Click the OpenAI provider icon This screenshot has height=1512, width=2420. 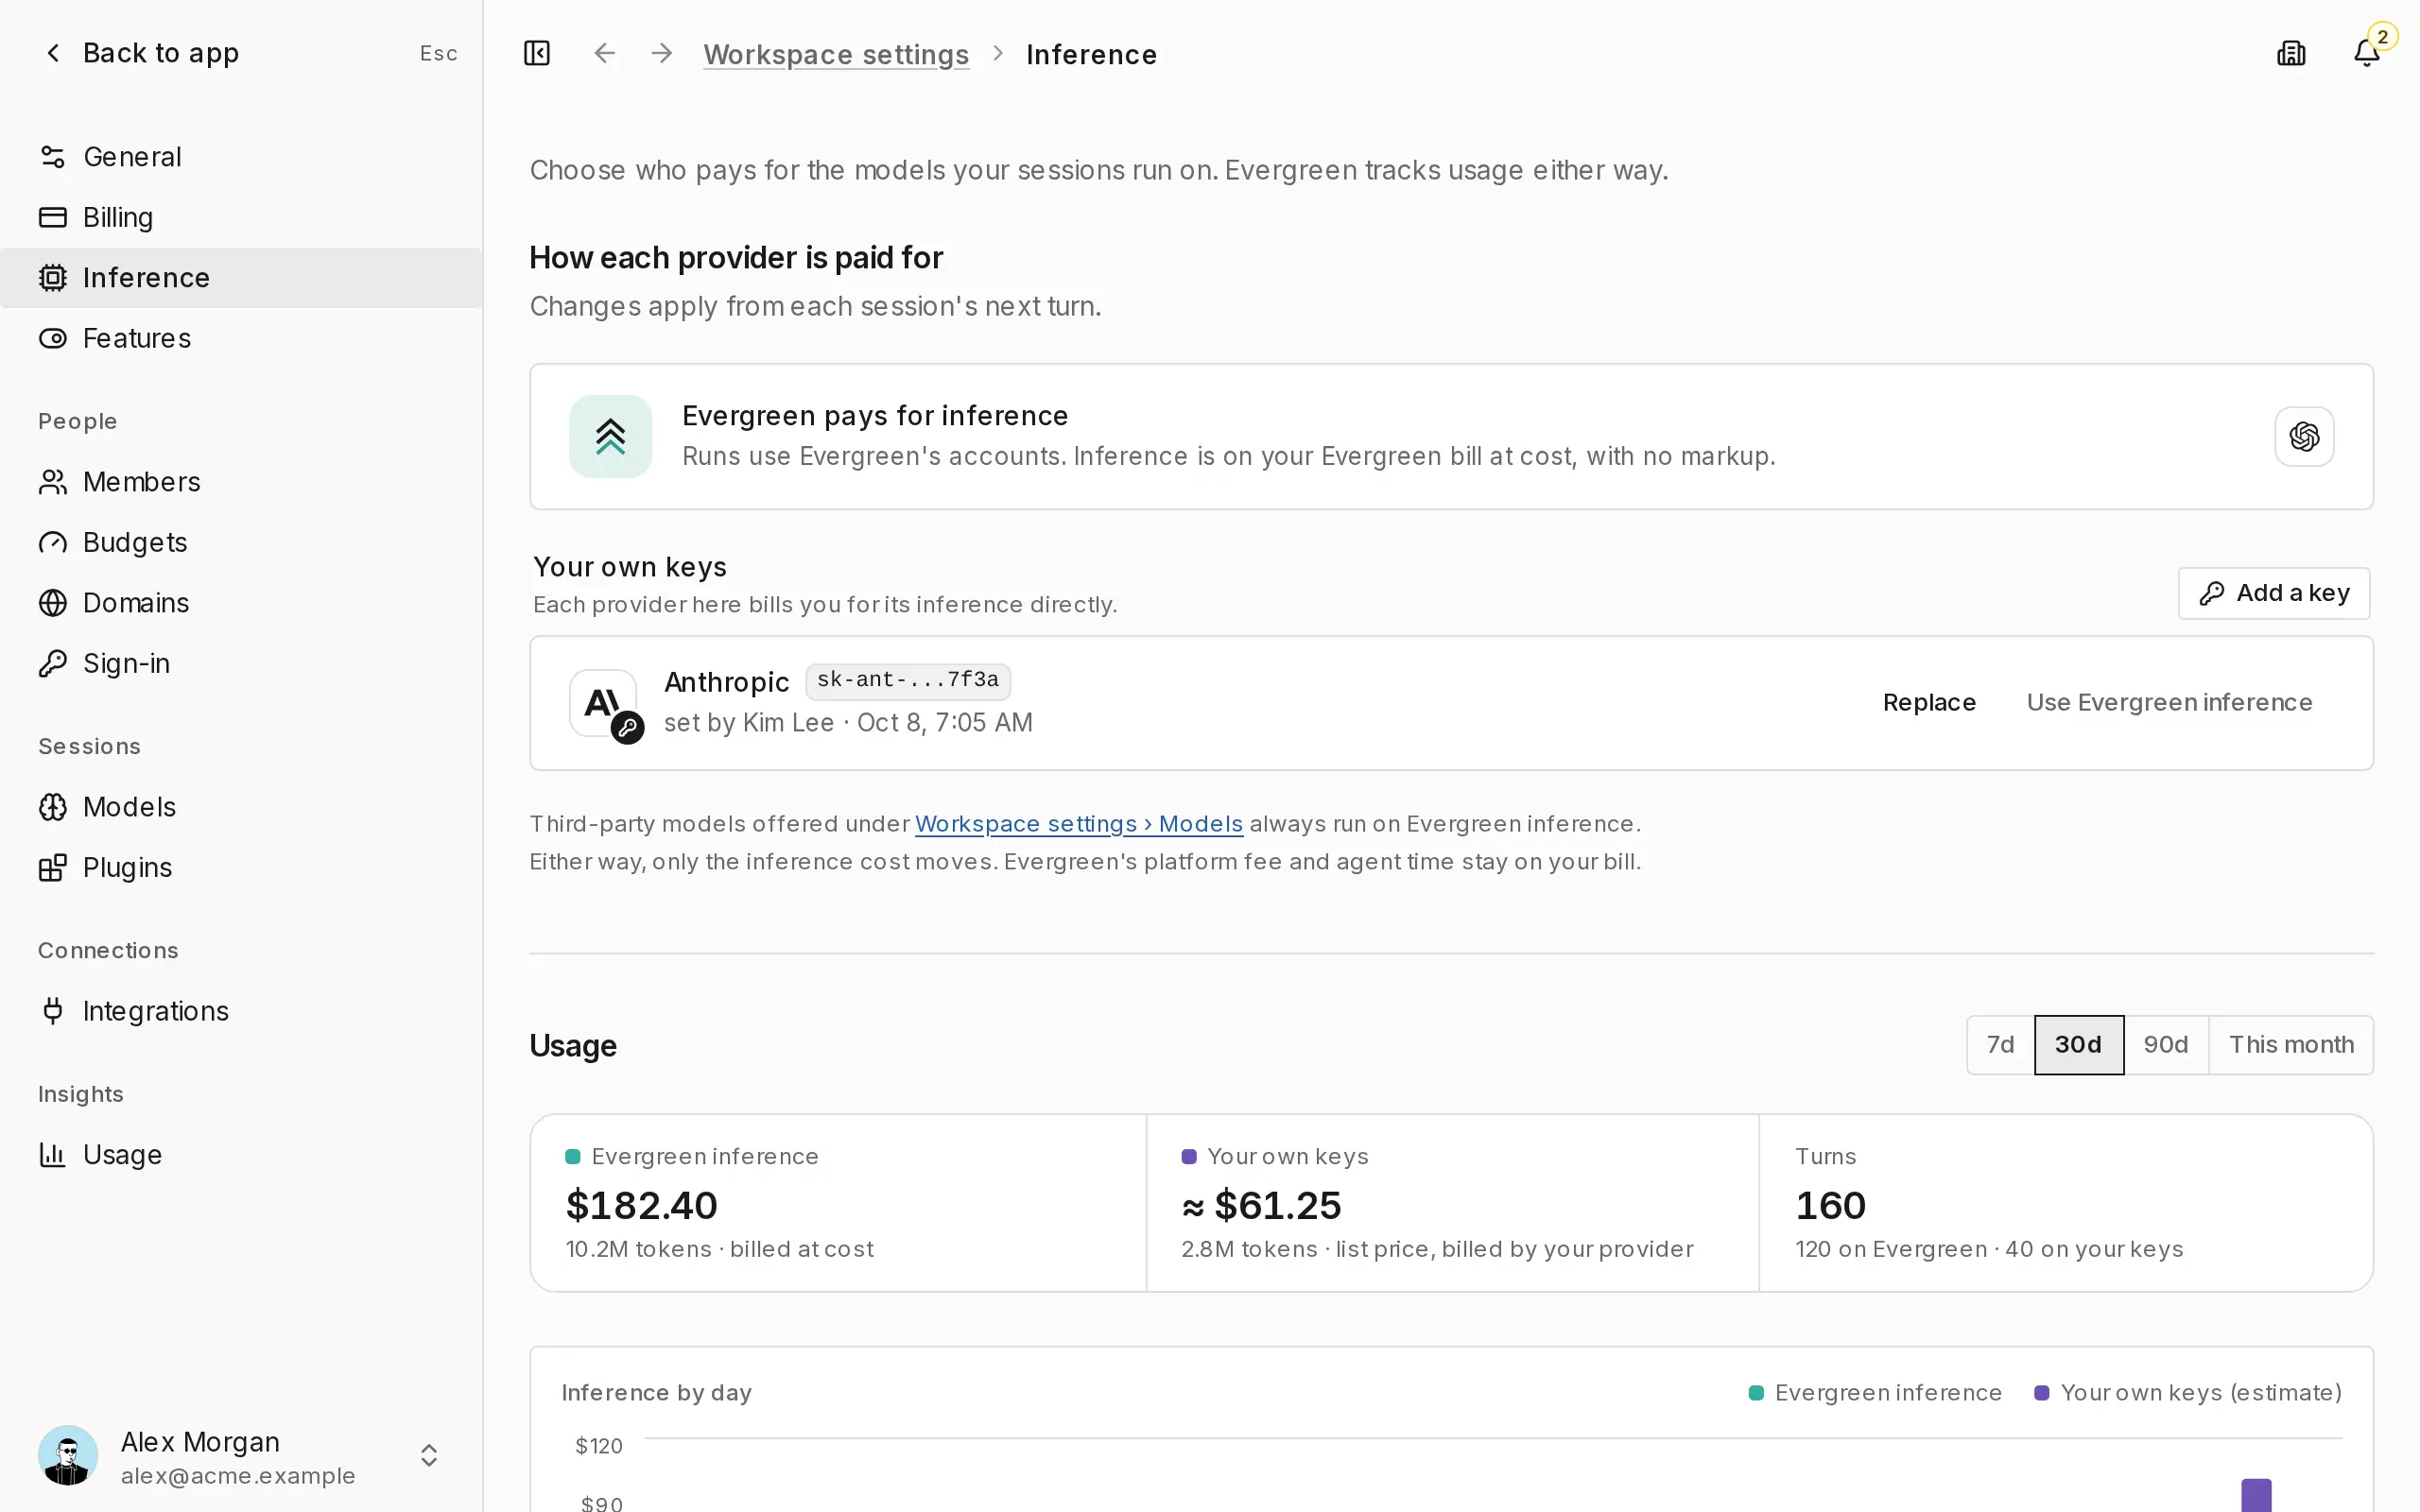(2304, 436)
